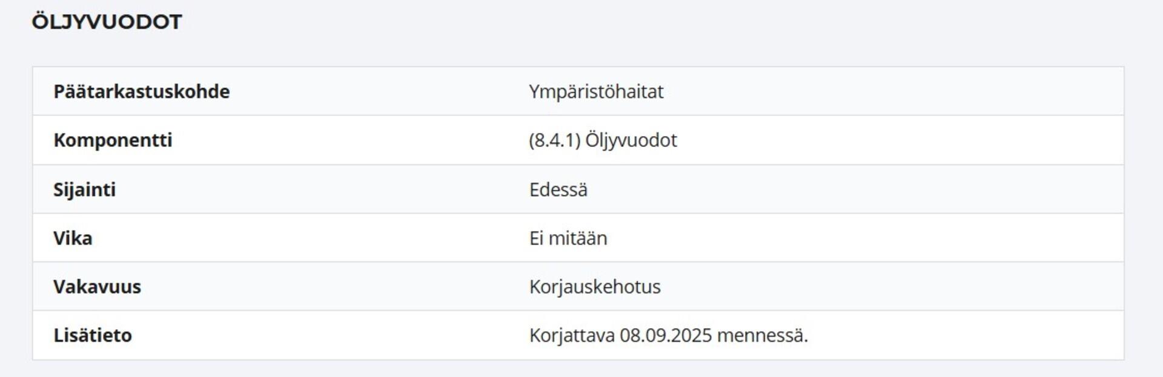
Task: Click the Vika value Ei mitään
Action: tap(568, 238)
